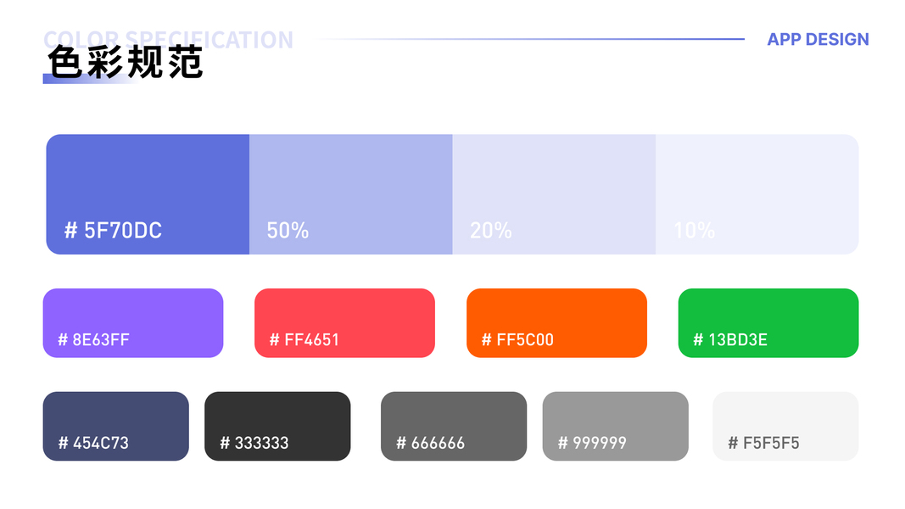Click the APP DESIGN label

[818, 39]
